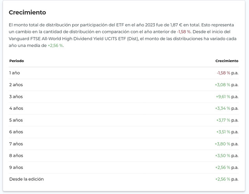Image resolution: width=249 pixels, height=194 pixels.
Task: Click the 1 año row label
Action: click(14, 73)
